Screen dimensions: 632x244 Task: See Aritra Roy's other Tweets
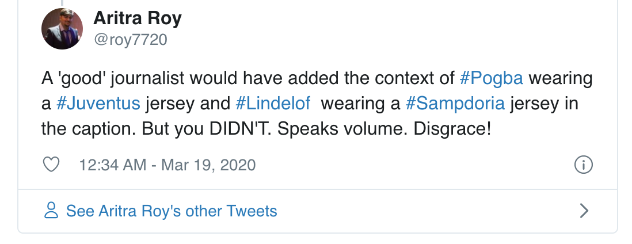172,211
